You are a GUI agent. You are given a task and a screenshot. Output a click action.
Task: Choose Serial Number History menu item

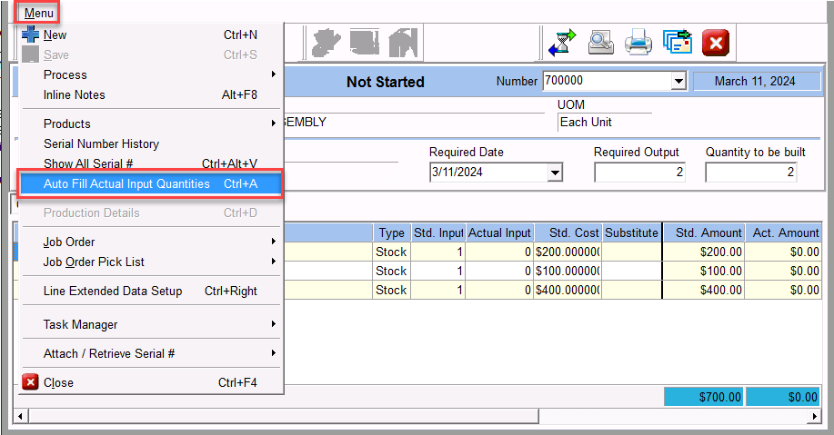pos(101,143)
